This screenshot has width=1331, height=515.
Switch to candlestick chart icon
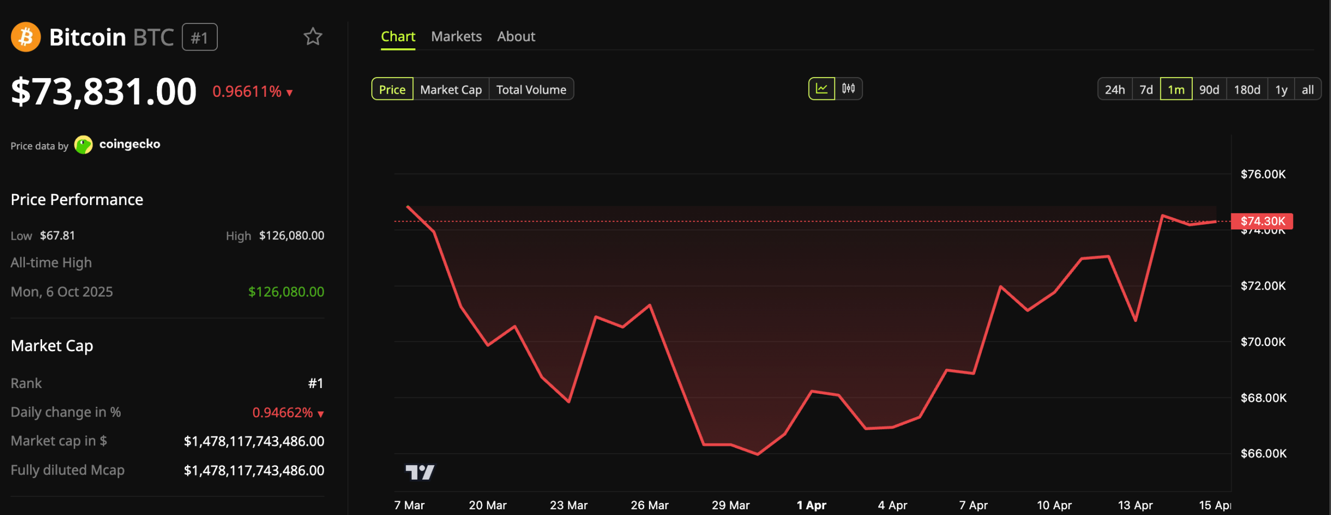click(x=847, y=88)
